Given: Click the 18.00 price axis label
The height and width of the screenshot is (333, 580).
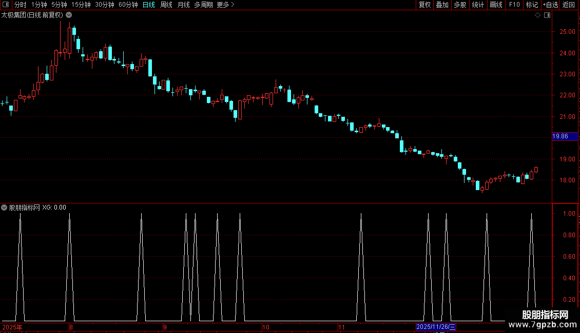Looking at the screenshot, I should [x=567, y=180].
